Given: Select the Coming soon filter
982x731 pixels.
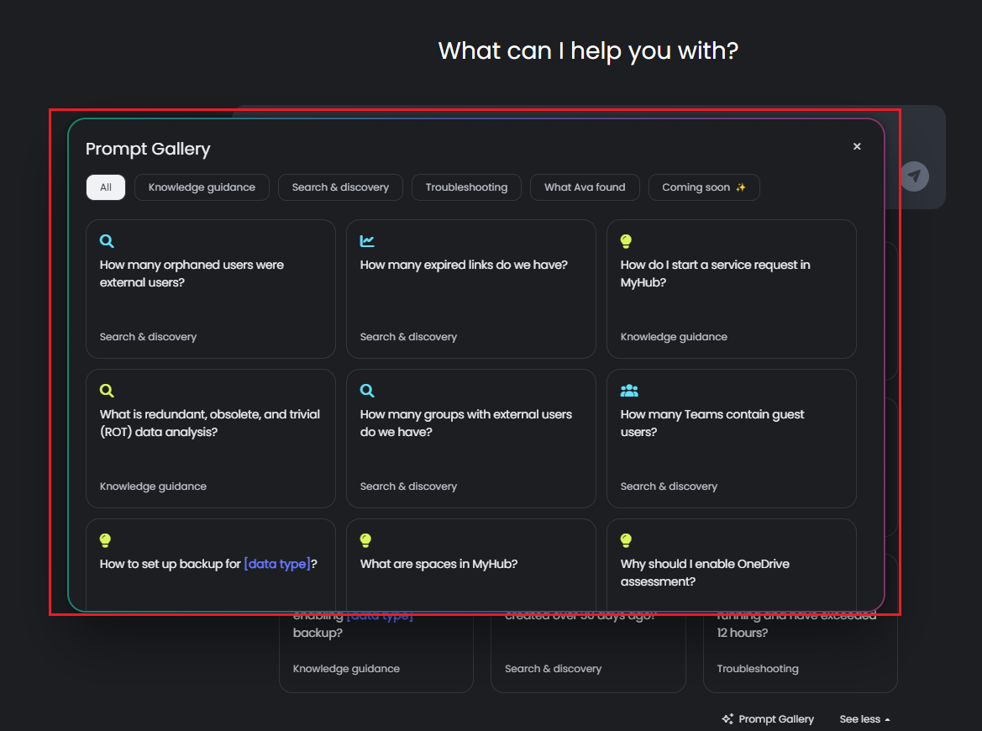Looking at the screenshot, I should (703, 187).
